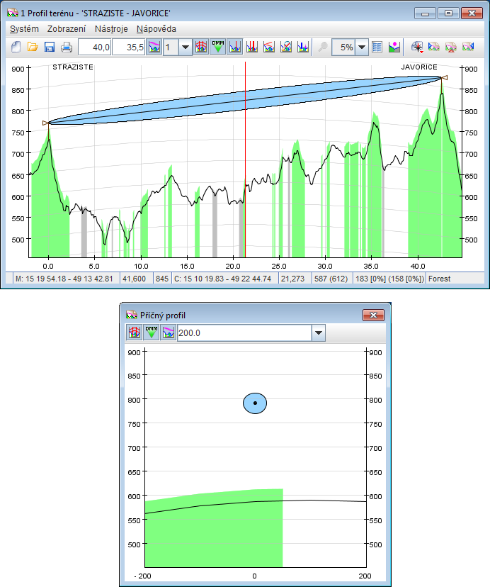Toggle DMM button in the Příčný profil window
Screen dimensions: 490x587
(152, 332)
